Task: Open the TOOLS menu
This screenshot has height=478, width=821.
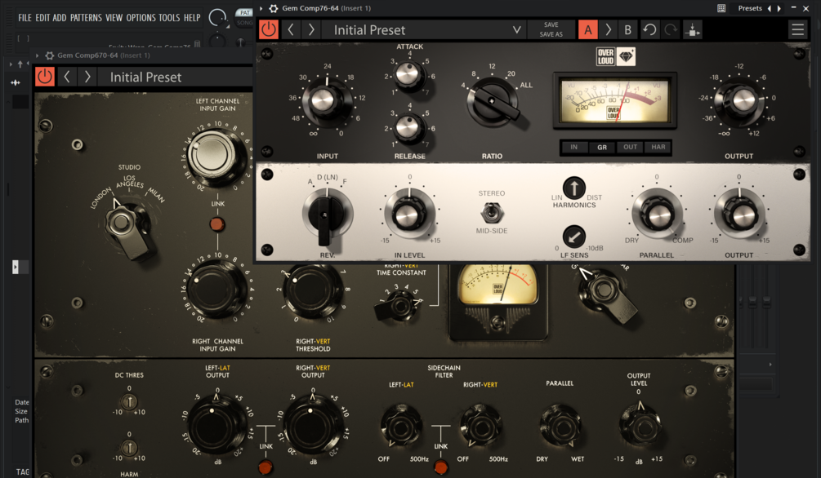Action: pyautogui.click(x=169, y=18)
